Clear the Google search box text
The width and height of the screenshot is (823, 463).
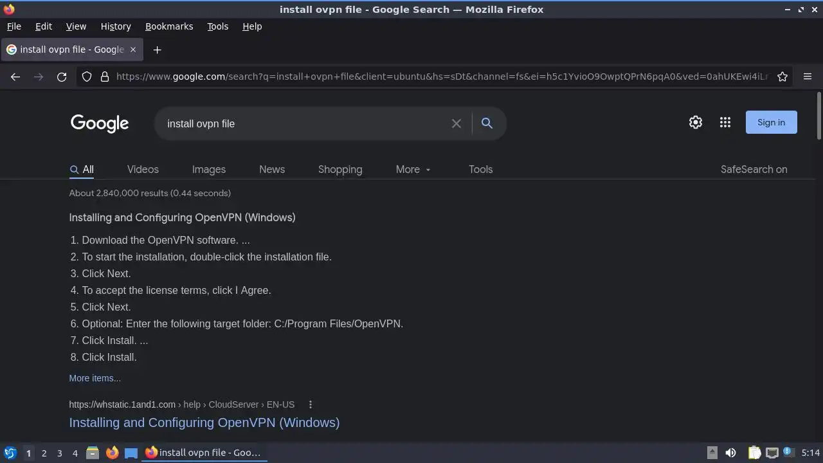(457, 123)
